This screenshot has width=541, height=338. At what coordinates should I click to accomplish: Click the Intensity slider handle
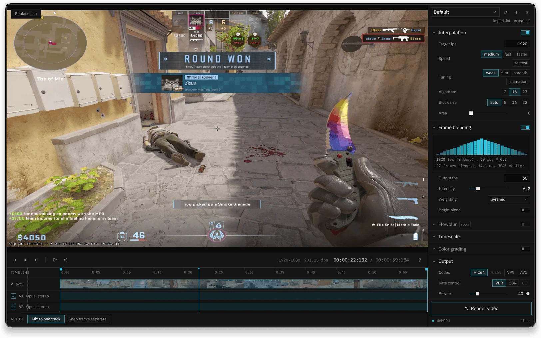478,189
